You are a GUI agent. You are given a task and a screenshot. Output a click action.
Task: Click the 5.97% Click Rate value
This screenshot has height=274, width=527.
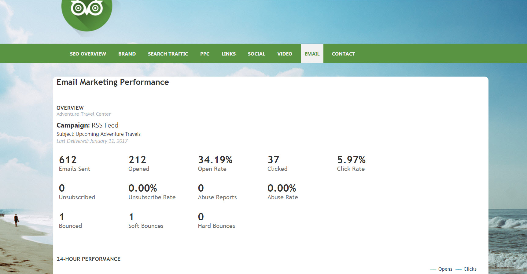pos(351,160)
